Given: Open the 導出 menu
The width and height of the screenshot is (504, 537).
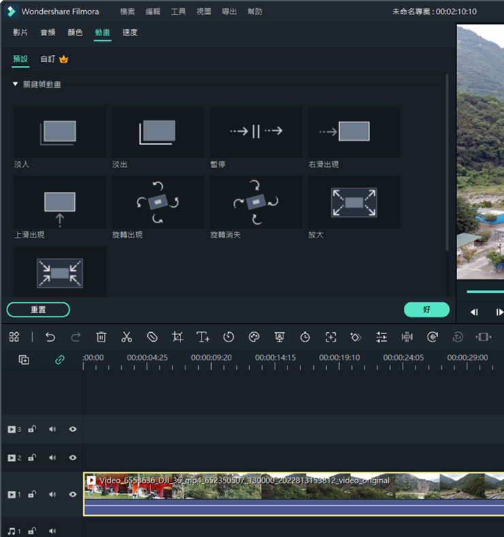Looking at the screenshot, I should click(x=230, y=12).
